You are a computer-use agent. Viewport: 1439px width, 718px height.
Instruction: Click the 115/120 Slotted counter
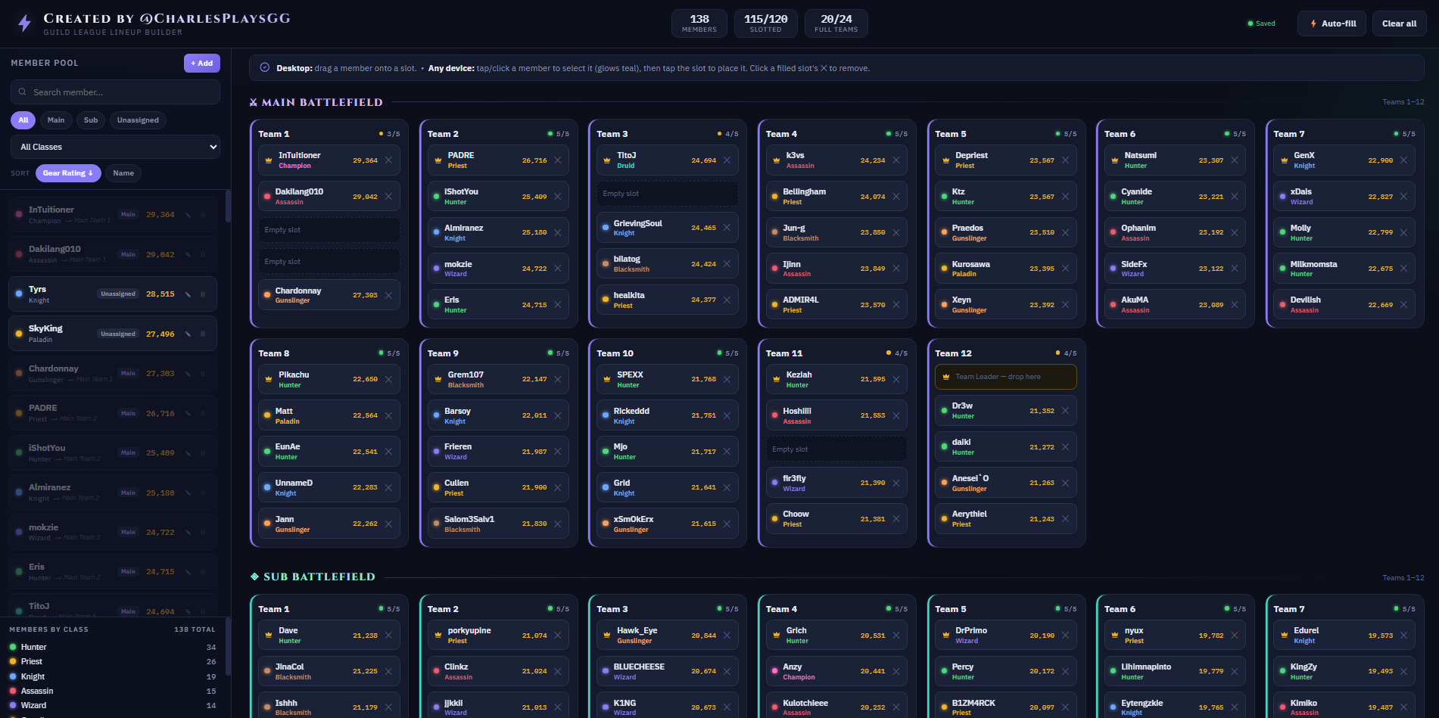[x=765, y=23]
